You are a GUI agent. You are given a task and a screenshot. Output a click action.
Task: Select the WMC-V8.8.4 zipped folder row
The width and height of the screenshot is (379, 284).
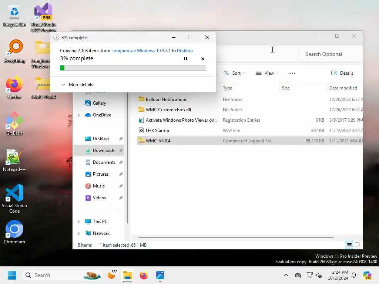click(x=250, y=141)
